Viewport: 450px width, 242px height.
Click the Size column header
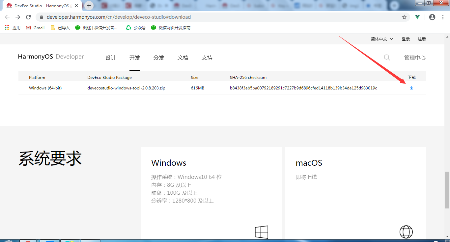click(x=195, y=77)
